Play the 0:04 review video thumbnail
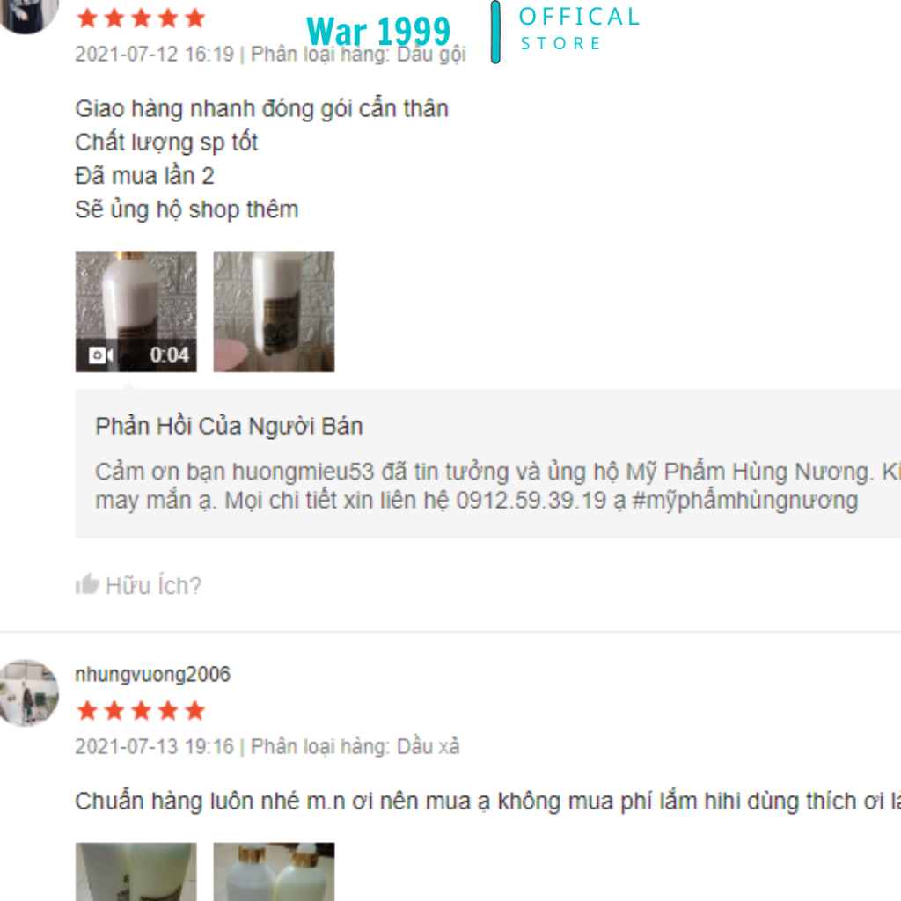Image resolution: width=901 pixels, height=901 pixels. tap(136, 311)
